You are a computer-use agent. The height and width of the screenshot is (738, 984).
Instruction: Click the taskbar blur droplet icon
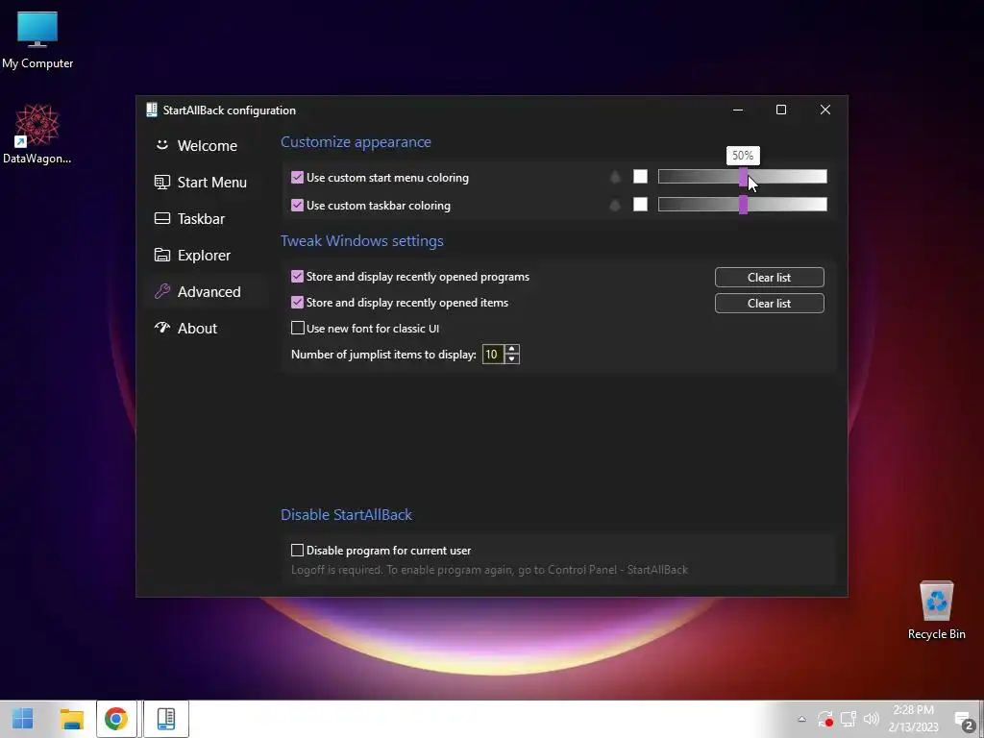pos(616,205)
